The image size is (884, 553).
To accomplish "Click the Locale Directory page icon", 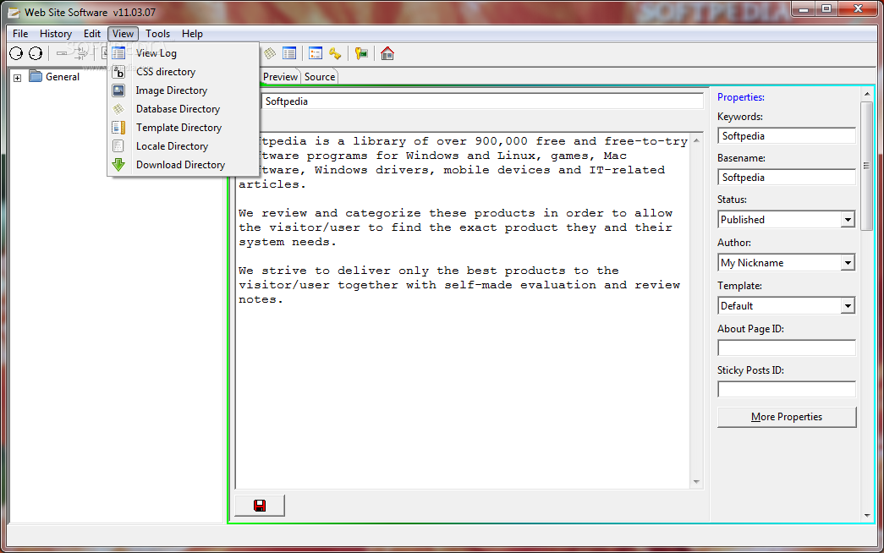I will (118, 146).
